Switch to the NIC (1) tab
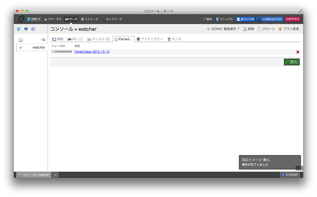 [x=75, y=39]
